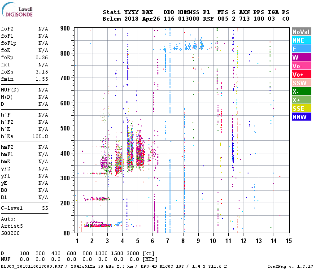Select the W purple legend swatch

coord(301,57)
